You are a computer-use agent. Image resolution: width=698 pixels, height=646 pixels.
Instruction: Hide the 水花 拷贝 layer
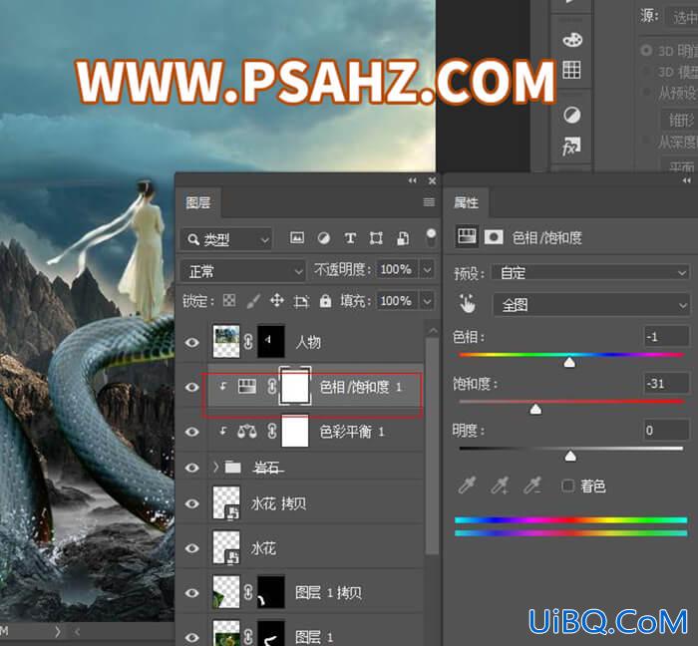click(x=192, y=503)
